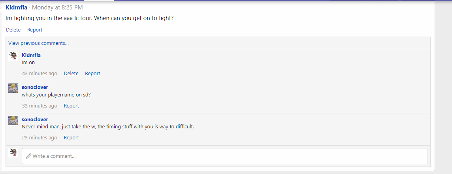452x174 pixels.
Task: Report the 'Im on' comment
Action: coord(92,73)
